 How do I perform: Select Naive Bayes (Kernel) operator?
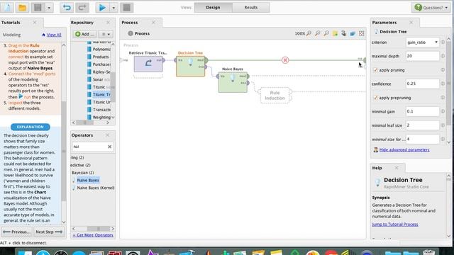[x=95, y=188]
